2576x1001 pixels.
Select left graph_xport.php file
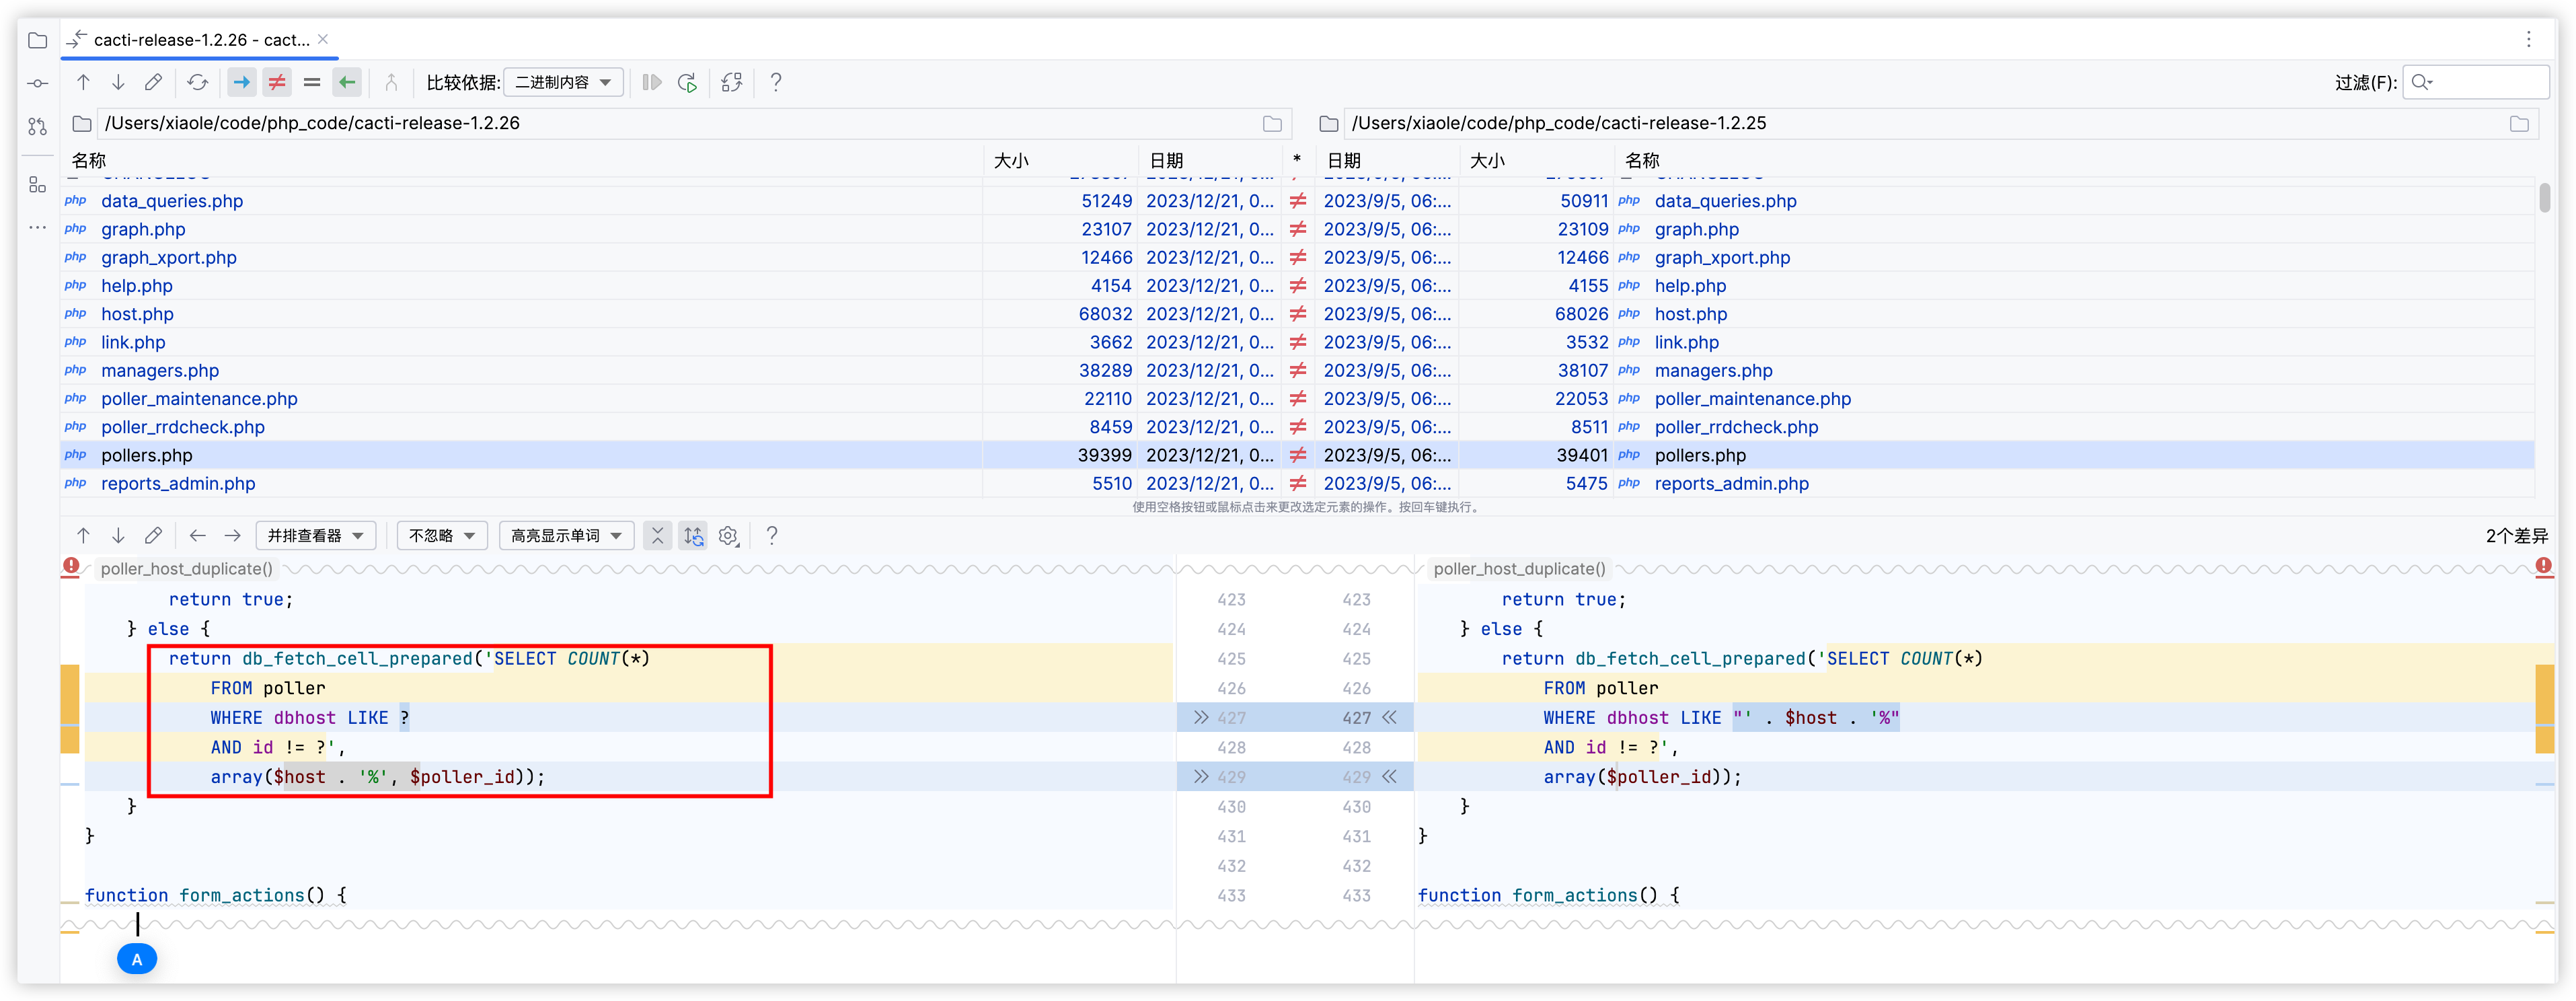click(168, 258)
